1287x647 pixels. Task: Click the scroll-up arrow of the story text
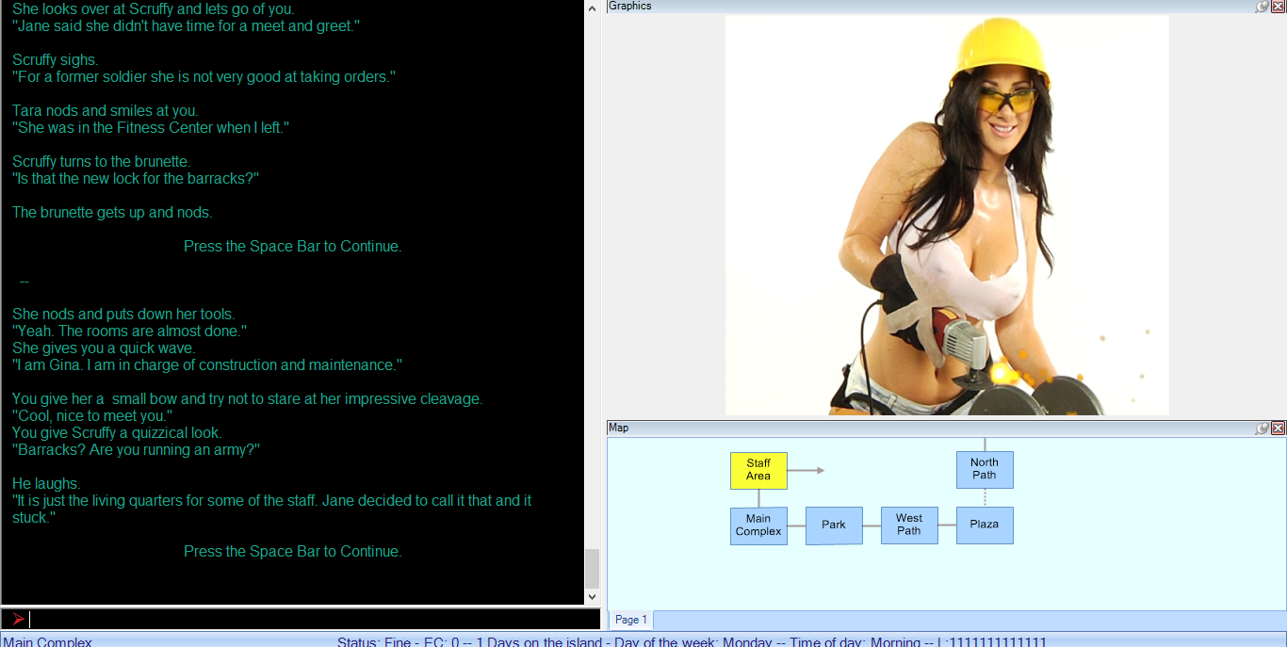pos(592,7)
